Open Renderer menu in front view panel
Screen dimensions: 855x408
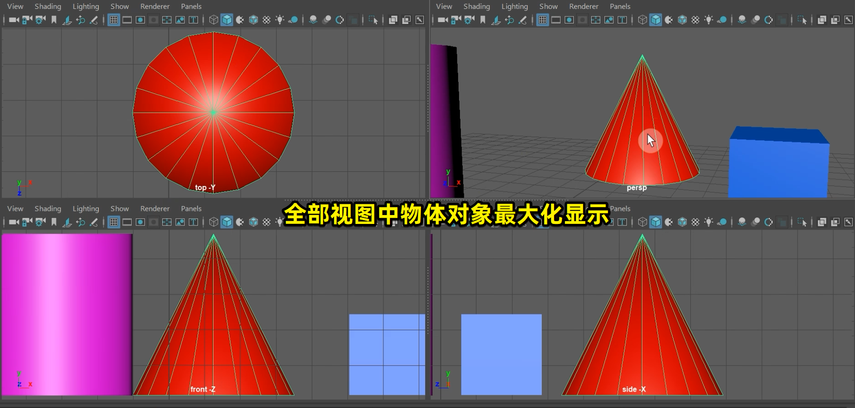pyautogui.click(x=155, y=208)
